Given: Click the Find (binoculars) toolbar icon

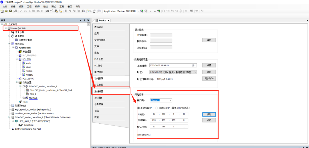Looking at the screenshot, I should pyautogui.click(x=47, y=11).
